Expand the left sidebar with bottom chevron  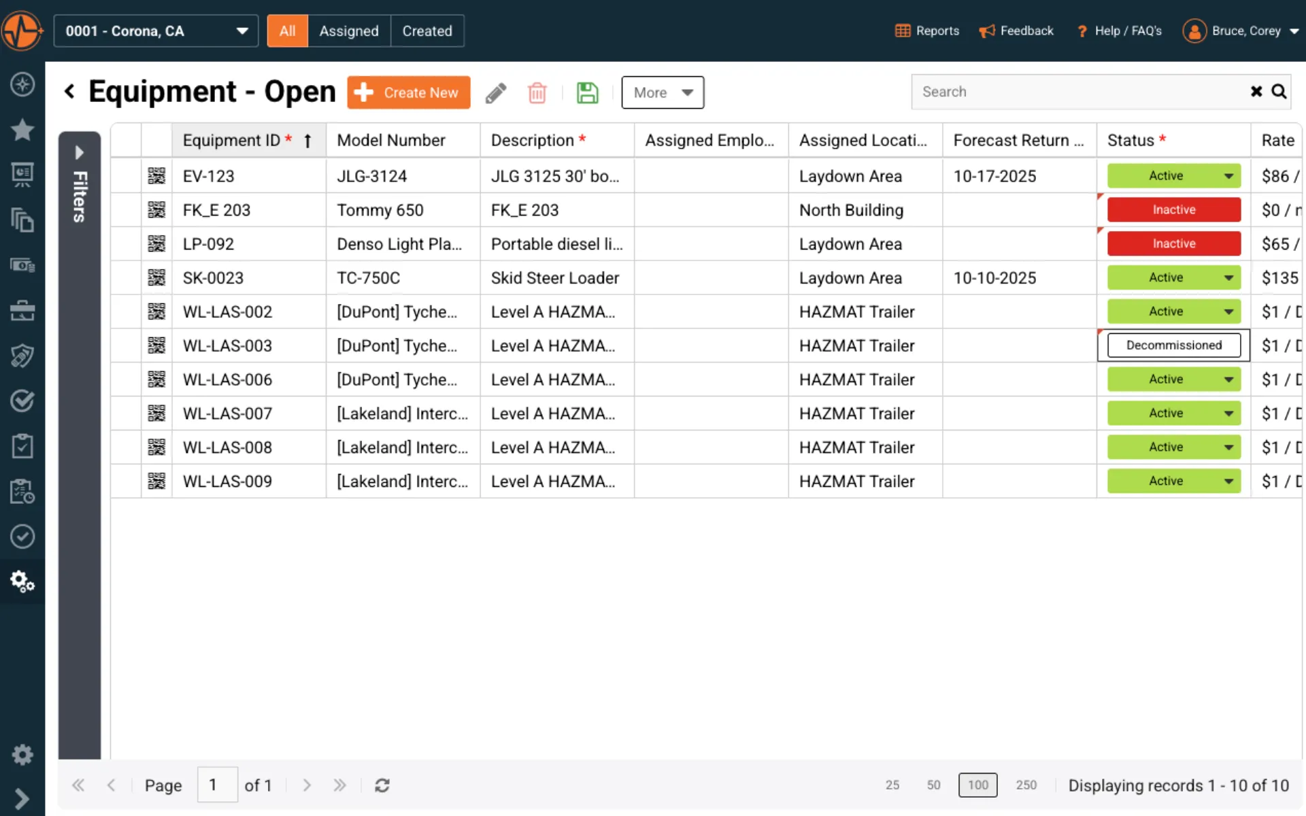click(x=22, y=798)
